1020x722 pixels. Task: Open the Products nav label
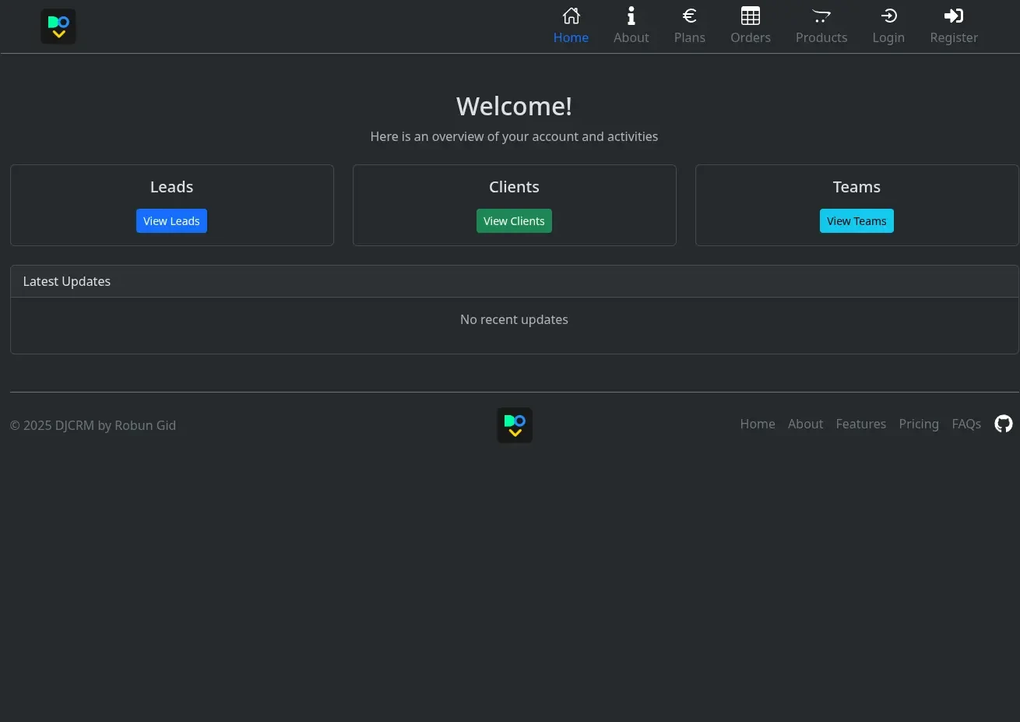coord(821,37)
